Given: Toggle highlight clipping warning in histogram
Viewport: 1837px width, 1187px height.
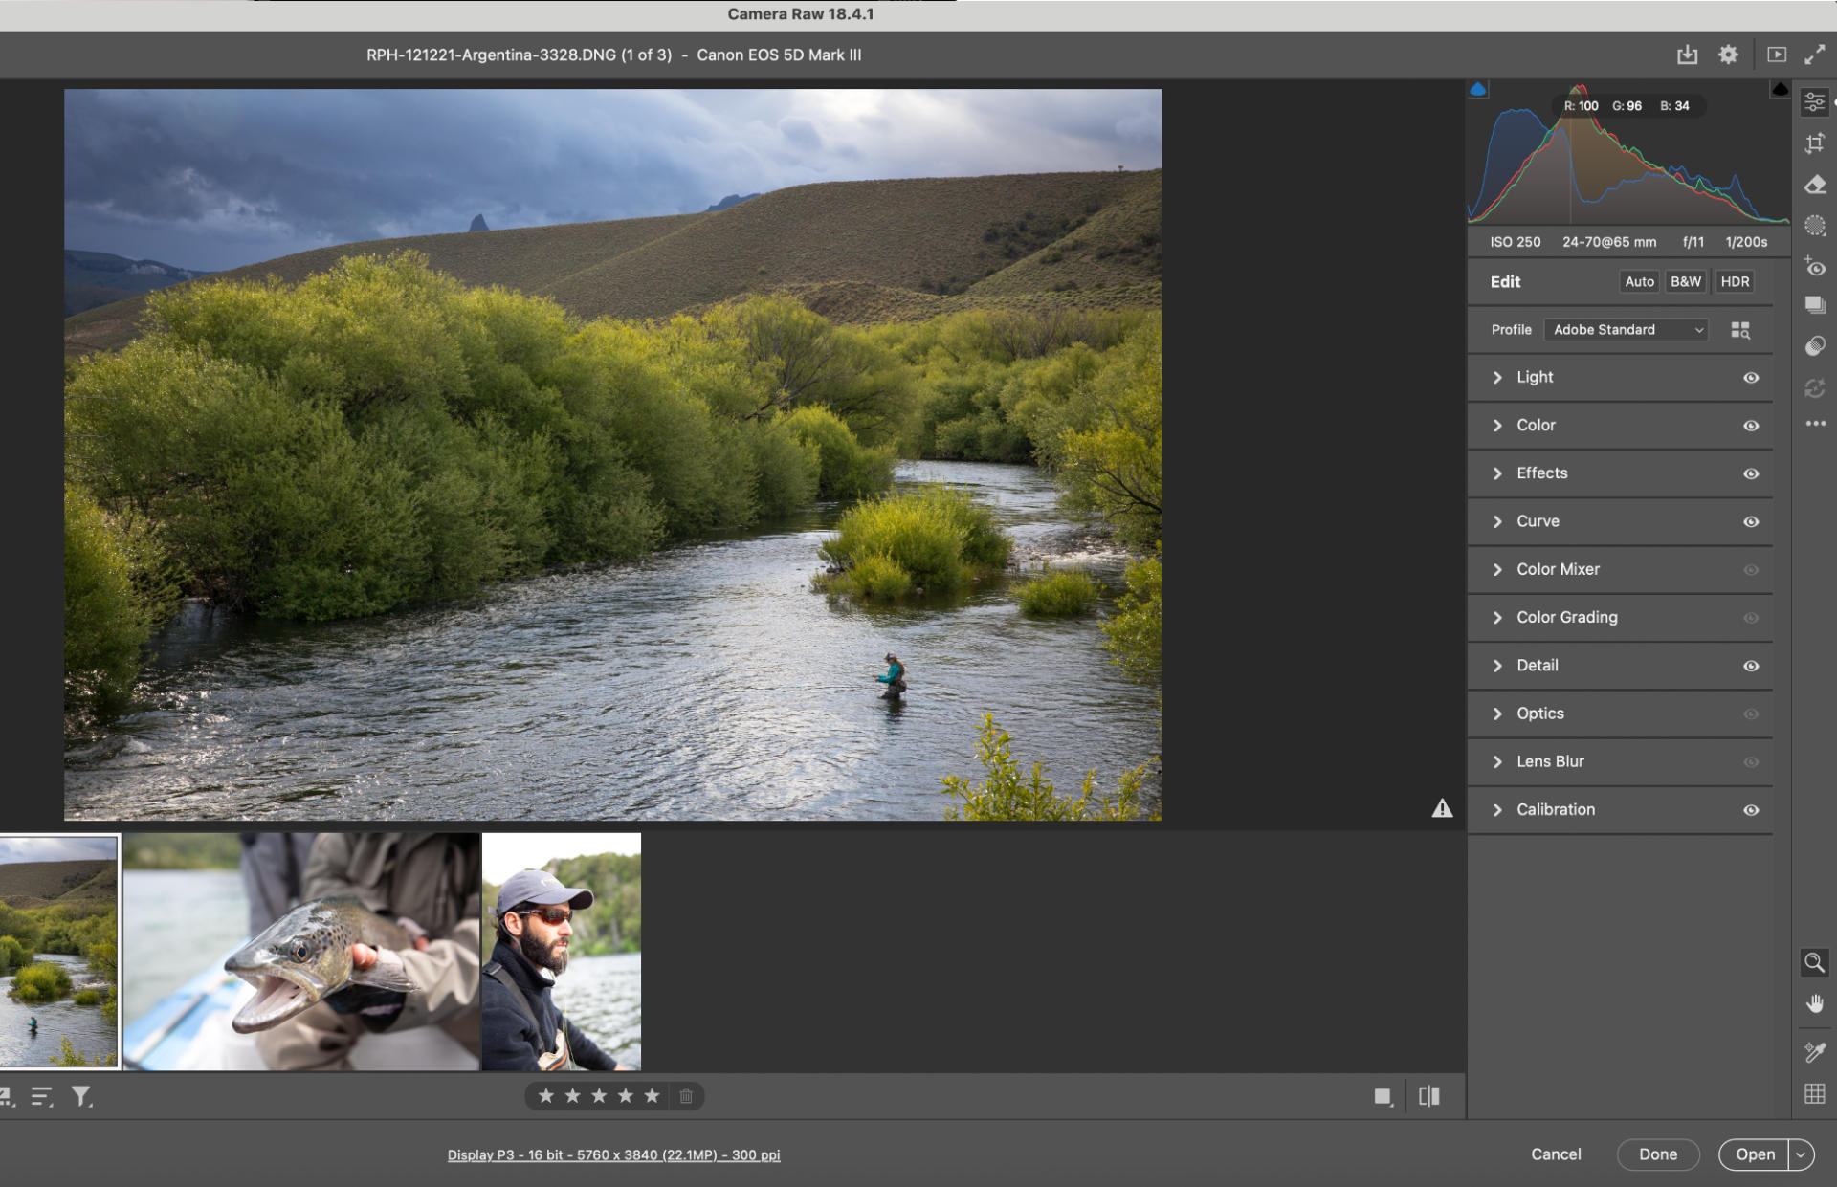Looking at the screenshot, I should pyautogui.click(x=1780, y=89).
